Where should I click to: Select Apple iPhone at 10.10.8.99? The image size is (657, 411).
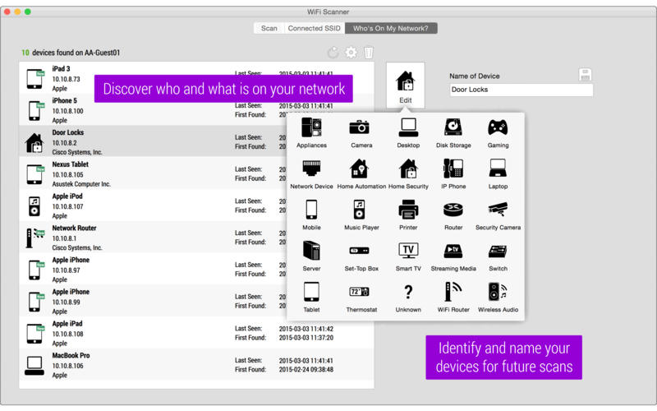coord(196,302)
